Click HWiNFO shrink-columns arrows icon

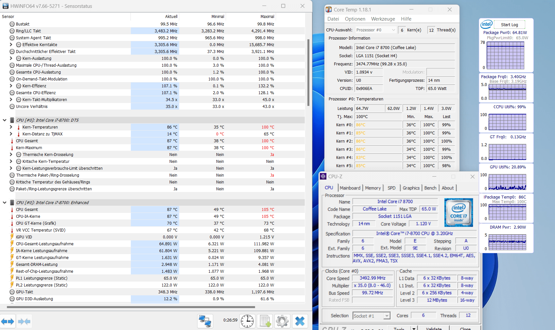pyautogui.click(x=24, y=321)
